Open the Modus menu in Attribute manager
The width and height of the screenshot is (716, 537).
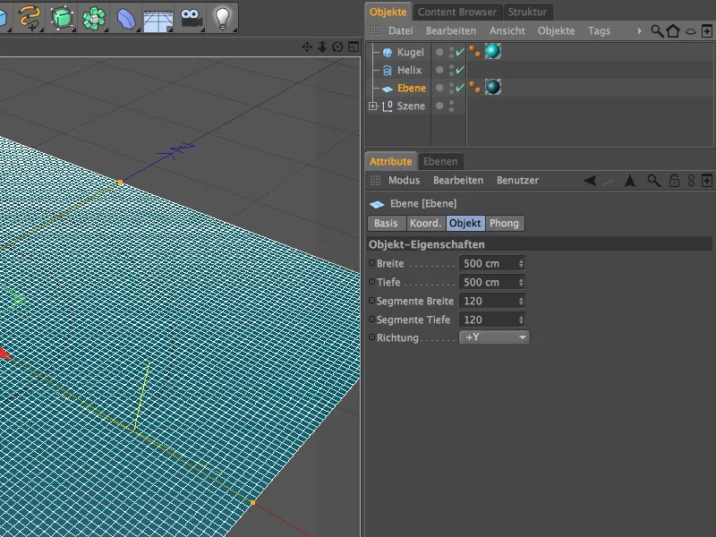point(404,181)
